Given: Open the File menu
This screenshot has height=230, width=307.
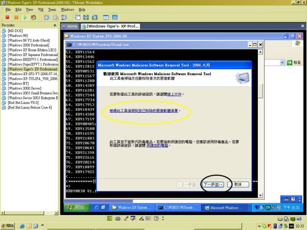Looking at the screenshot, I should 8,10.
